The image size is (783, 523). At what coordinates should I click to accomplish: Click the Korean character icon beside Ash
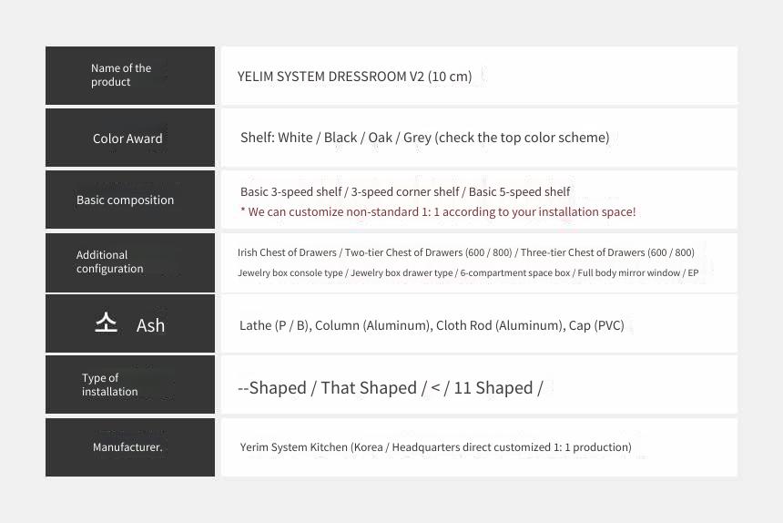pyautogui.click(x=106, y=323)
